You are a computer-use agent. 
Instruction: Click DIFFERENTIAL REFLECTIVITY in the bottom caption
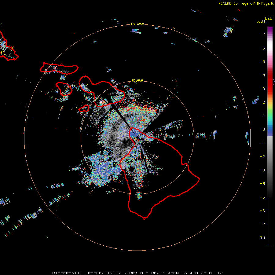coord(87,273)
